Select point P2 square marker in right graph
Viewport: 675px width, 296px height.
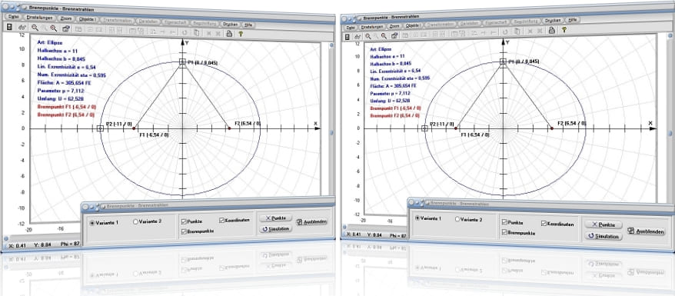424,128
